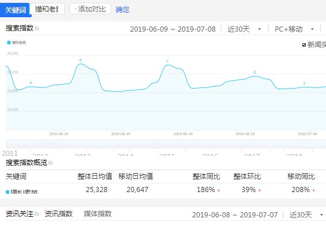The height and width of the screenshot is (226, 326).
Task: Open the PC+移动 source dropdown
Action: 294,29
